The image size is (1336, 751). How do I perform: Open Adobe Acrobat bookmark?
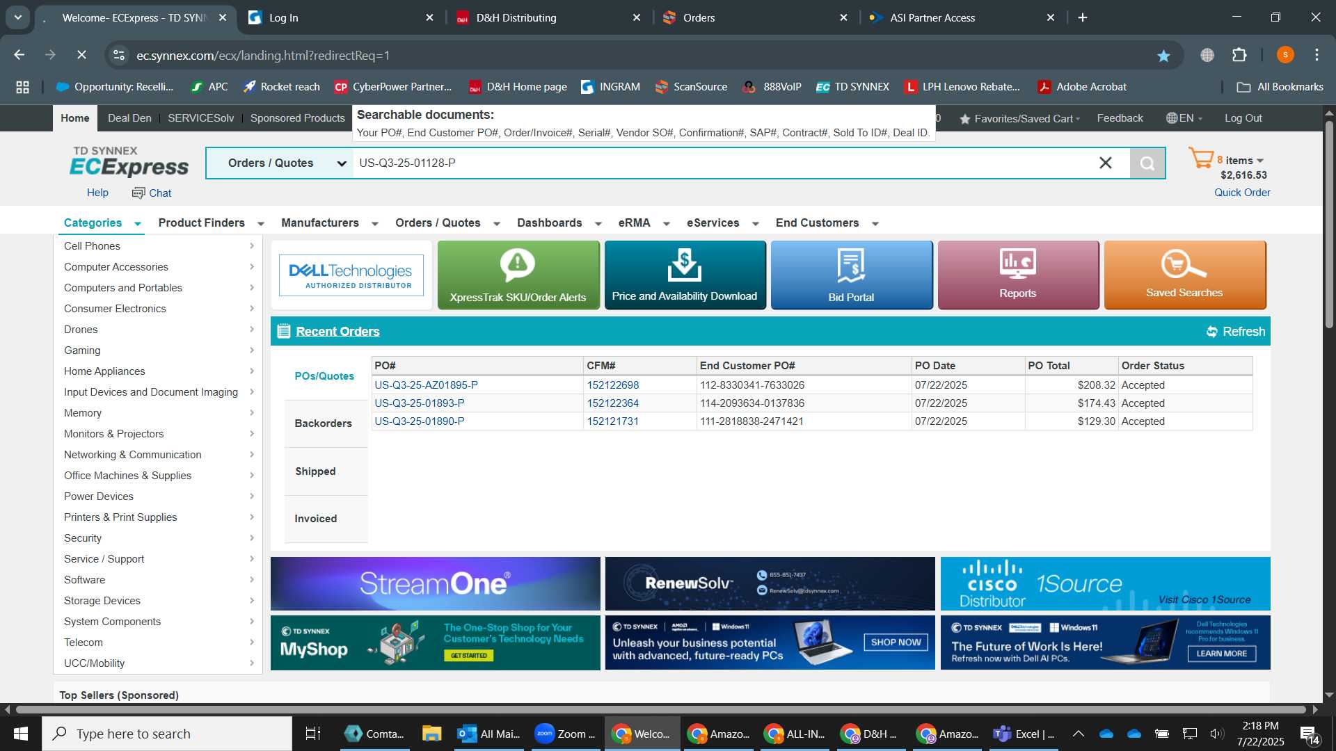coord(1081,87)
